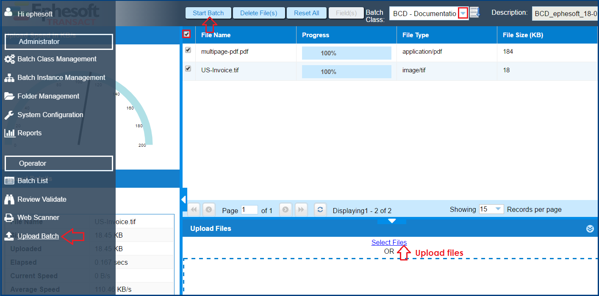Click the file size value 184
The image size is (599, 296).
(508, 52)
